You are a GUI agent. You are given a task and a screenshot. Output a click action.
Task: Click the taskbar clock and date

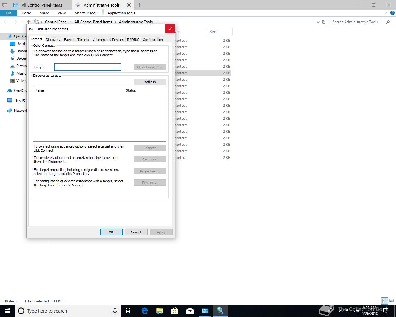coord(370,311)
